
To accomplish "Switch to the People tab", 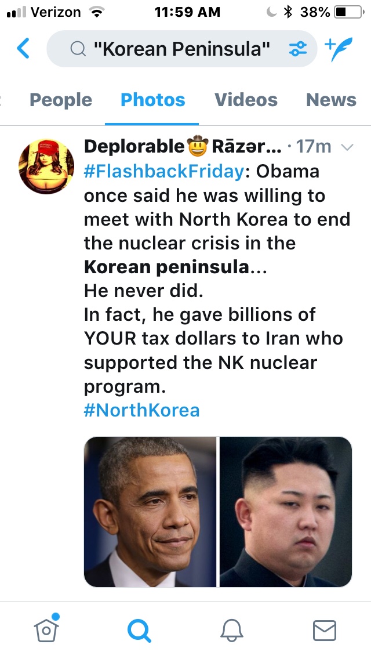I will [x=61, y=100].
